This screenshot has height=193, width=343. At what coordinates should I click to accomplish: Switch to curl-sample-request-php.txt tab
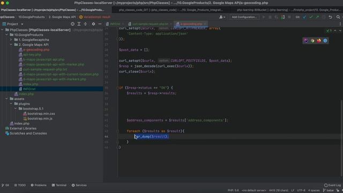[150, 24]
